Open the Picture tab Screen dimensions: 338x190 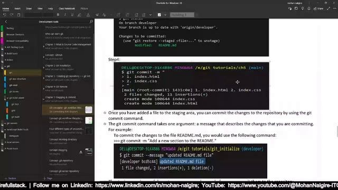[x=84, y=8]
